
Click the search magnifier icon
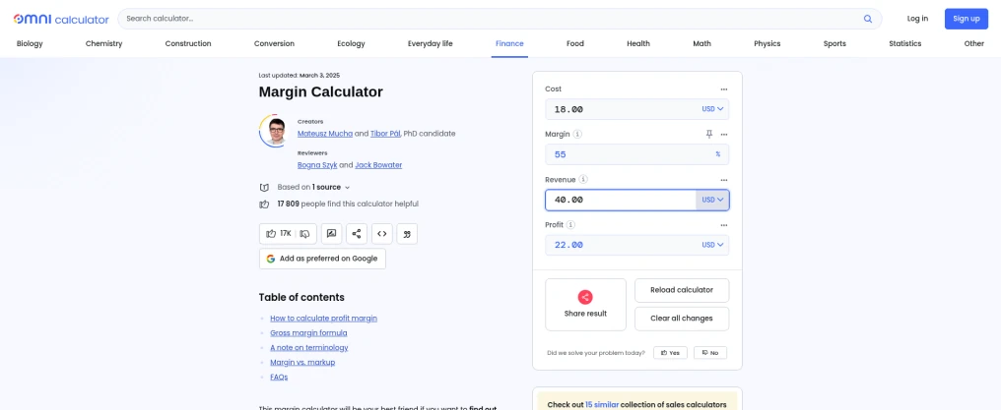[x=868, y=19]
